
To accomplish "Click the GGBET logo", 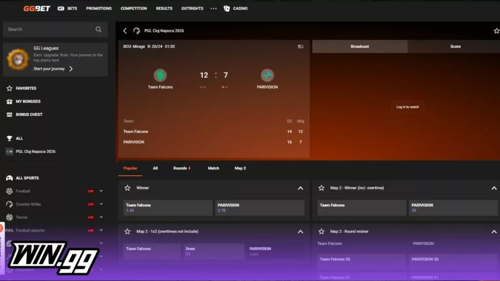I will point(37,9).
